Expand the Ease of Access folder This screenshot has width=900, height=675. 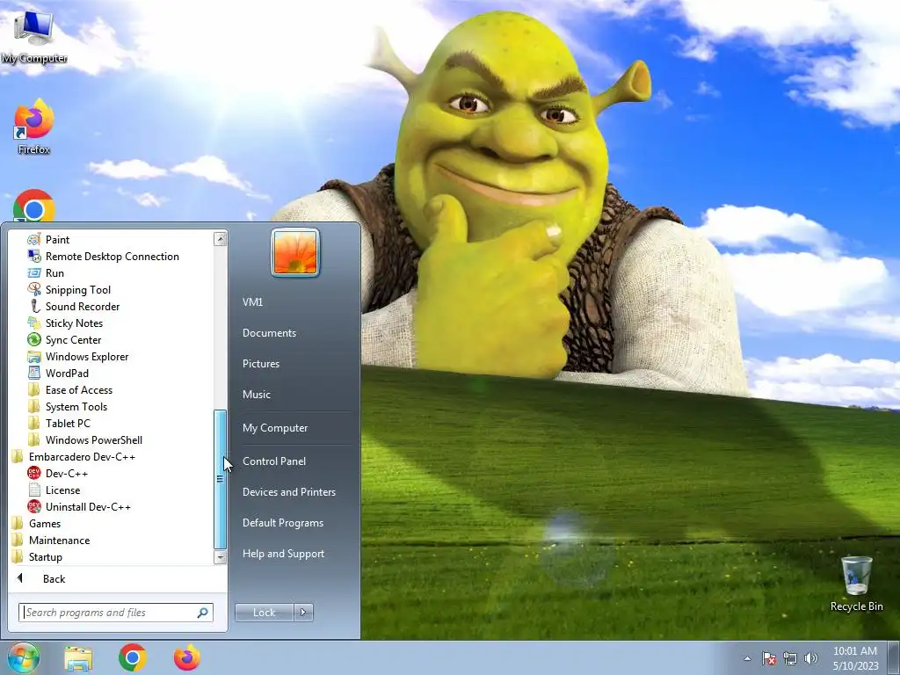point(70,389)
